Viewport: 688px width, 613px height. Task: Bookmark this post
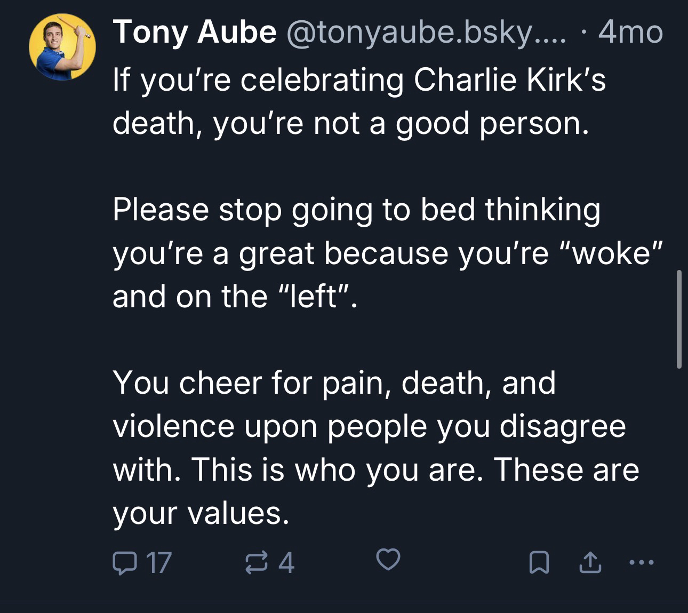(539, 562)
